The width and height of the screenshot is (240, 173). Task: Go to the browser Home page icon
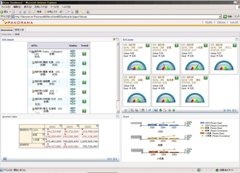(x=29, y=12)
